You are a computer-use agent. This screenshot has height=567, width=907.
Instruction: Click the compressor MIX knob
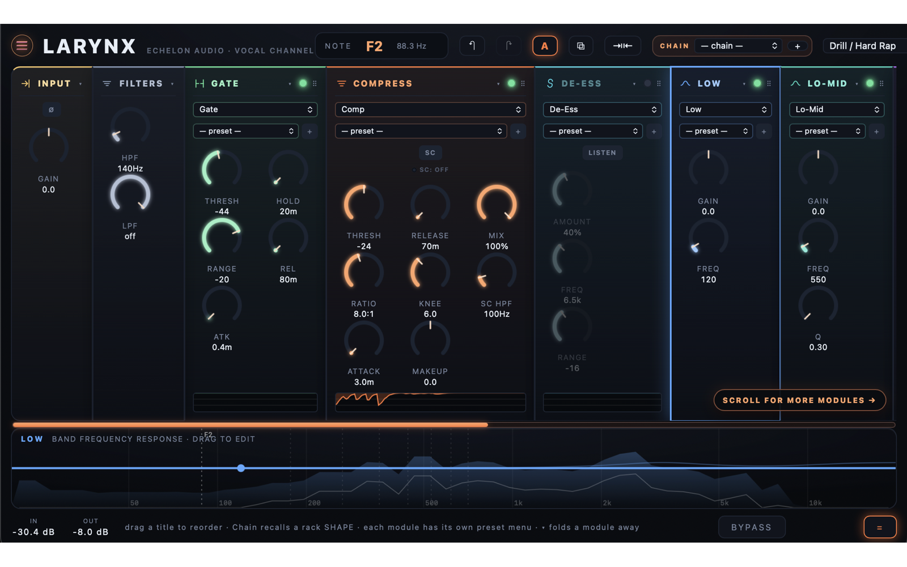click(497, 205)
